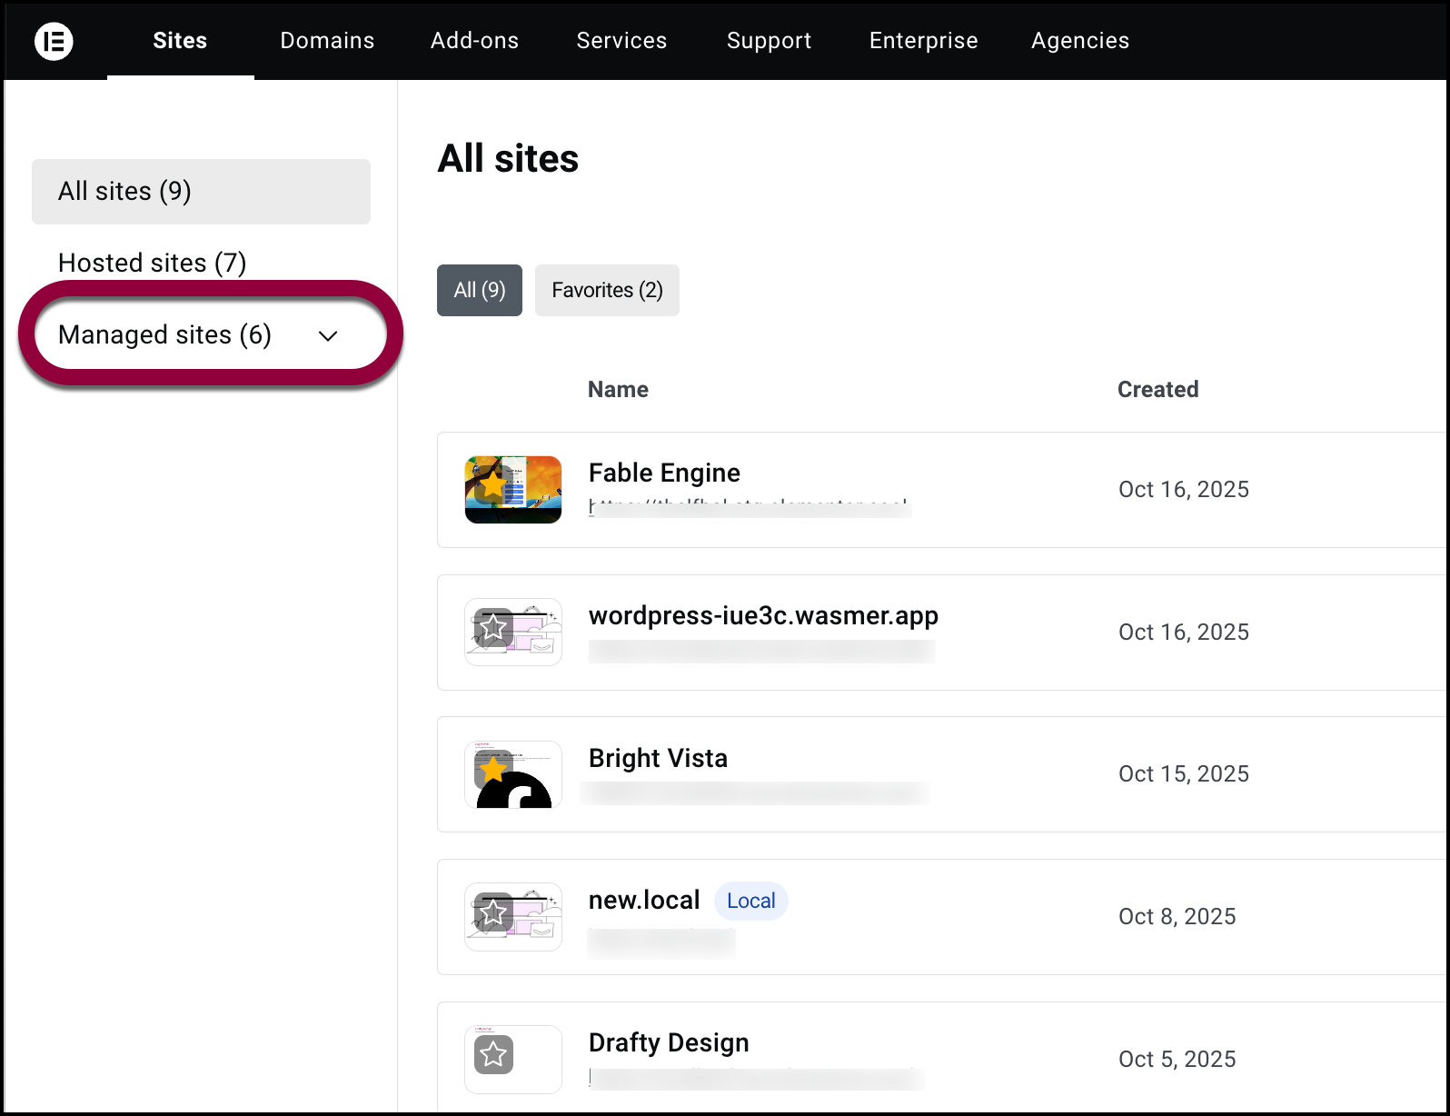This screenshot has width=1450, height=1116.
Task: Expand the Managed sites chevron
Action: (x=328, y=335)
